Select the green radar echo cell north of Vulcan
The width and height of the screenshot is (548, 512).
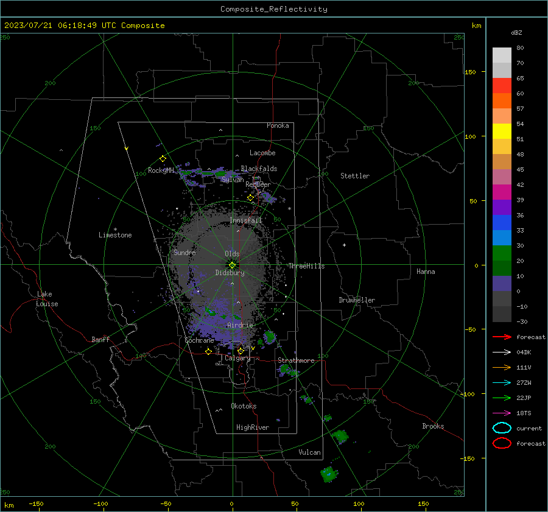[340, 436]
